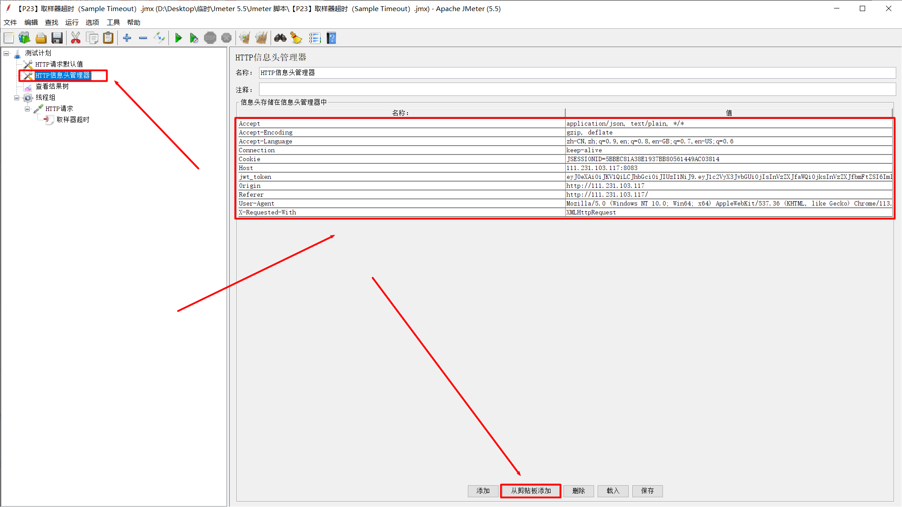This screenshot has height=507, width=902.
Task: Click the 名称 input field
Action: point(577,73)
